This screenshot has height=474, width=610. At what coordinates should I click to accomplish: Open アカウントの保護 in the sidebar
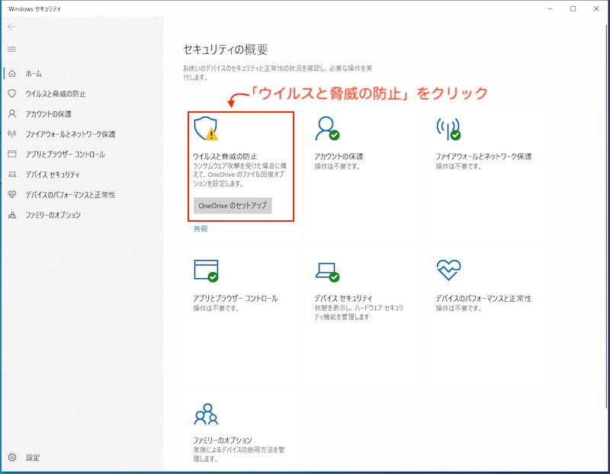[49, 114]
